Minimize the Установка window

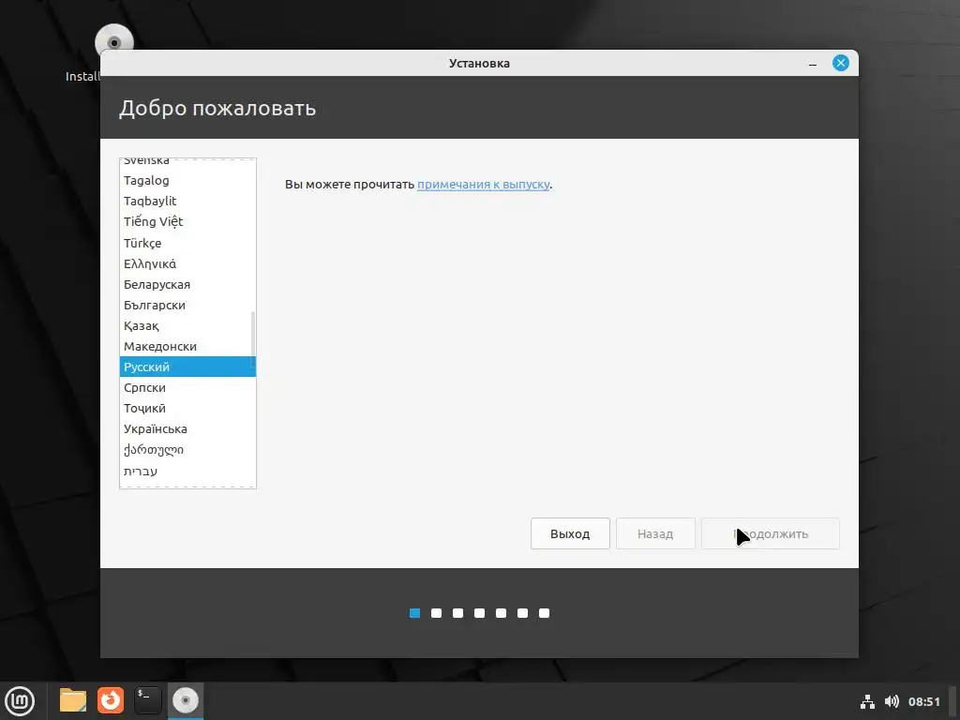click(x=813, y=63)
